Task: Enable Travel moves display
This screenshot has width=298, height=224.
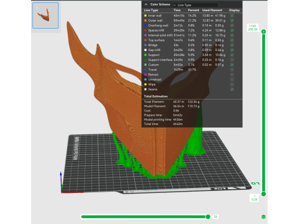Action: tap(232, 70)
